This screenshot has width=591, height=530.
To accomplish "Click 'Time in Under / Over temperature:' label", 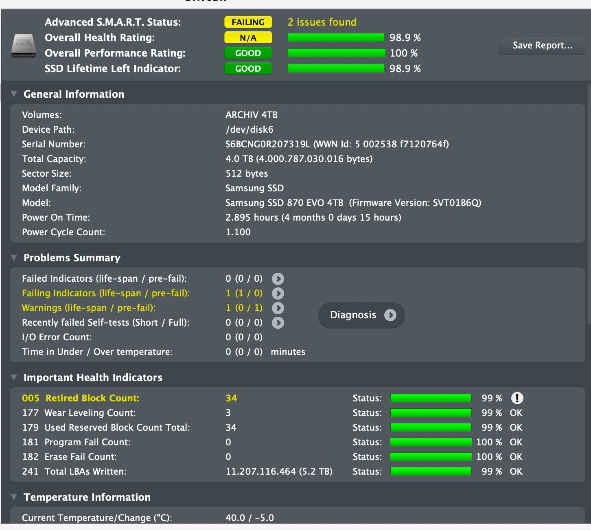I will (97, 352).
